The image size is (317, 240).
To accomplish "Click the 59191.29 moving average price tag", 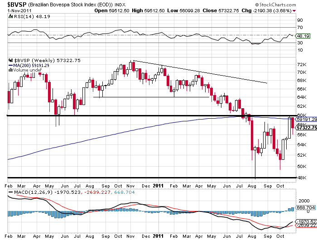I will (x=307, y=120).
